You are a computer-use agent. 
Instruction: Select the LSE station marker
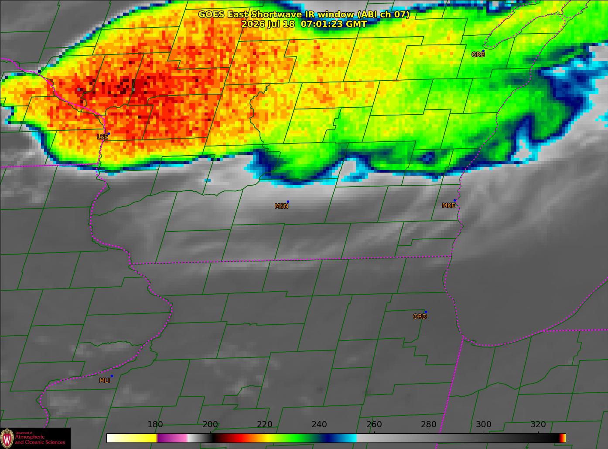tap(109, 134)
